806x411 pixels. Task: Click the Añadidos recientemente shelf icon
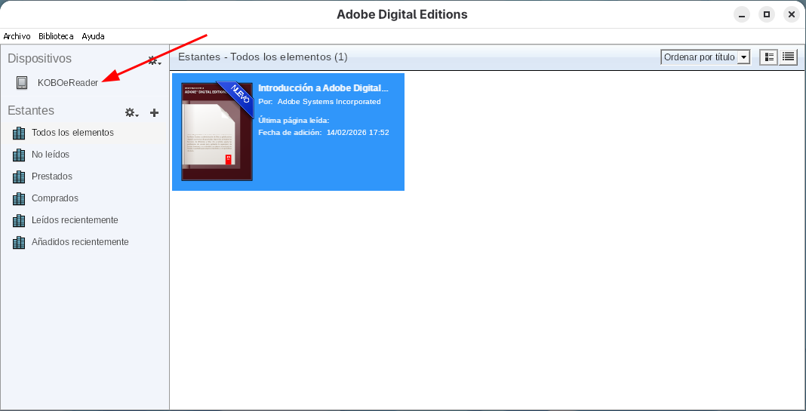coord(20,242)
